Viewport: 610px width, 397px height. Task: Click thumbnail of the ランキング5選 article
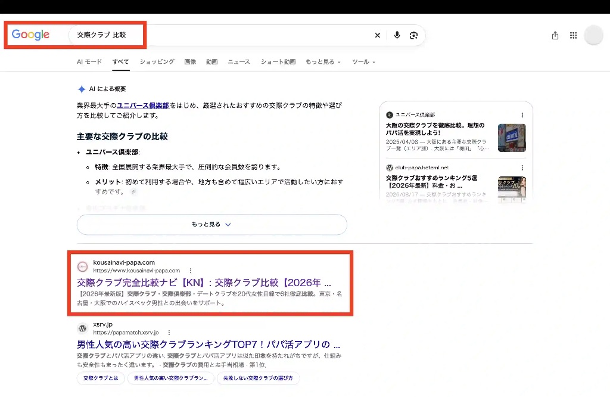point(512,189)
